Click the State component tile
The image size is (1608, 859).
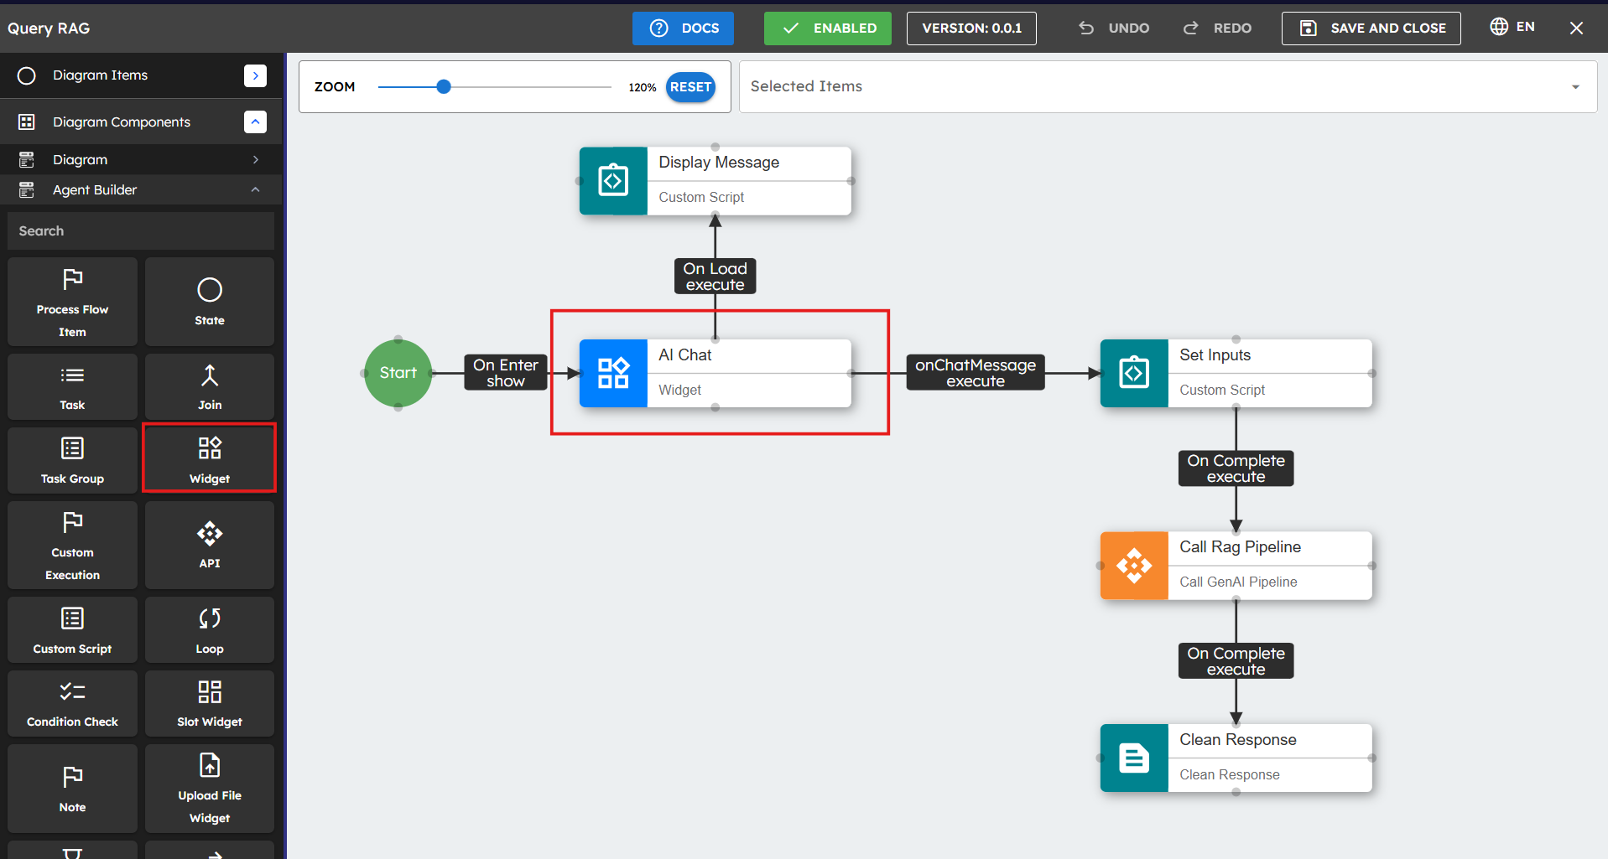pos(209,302)
